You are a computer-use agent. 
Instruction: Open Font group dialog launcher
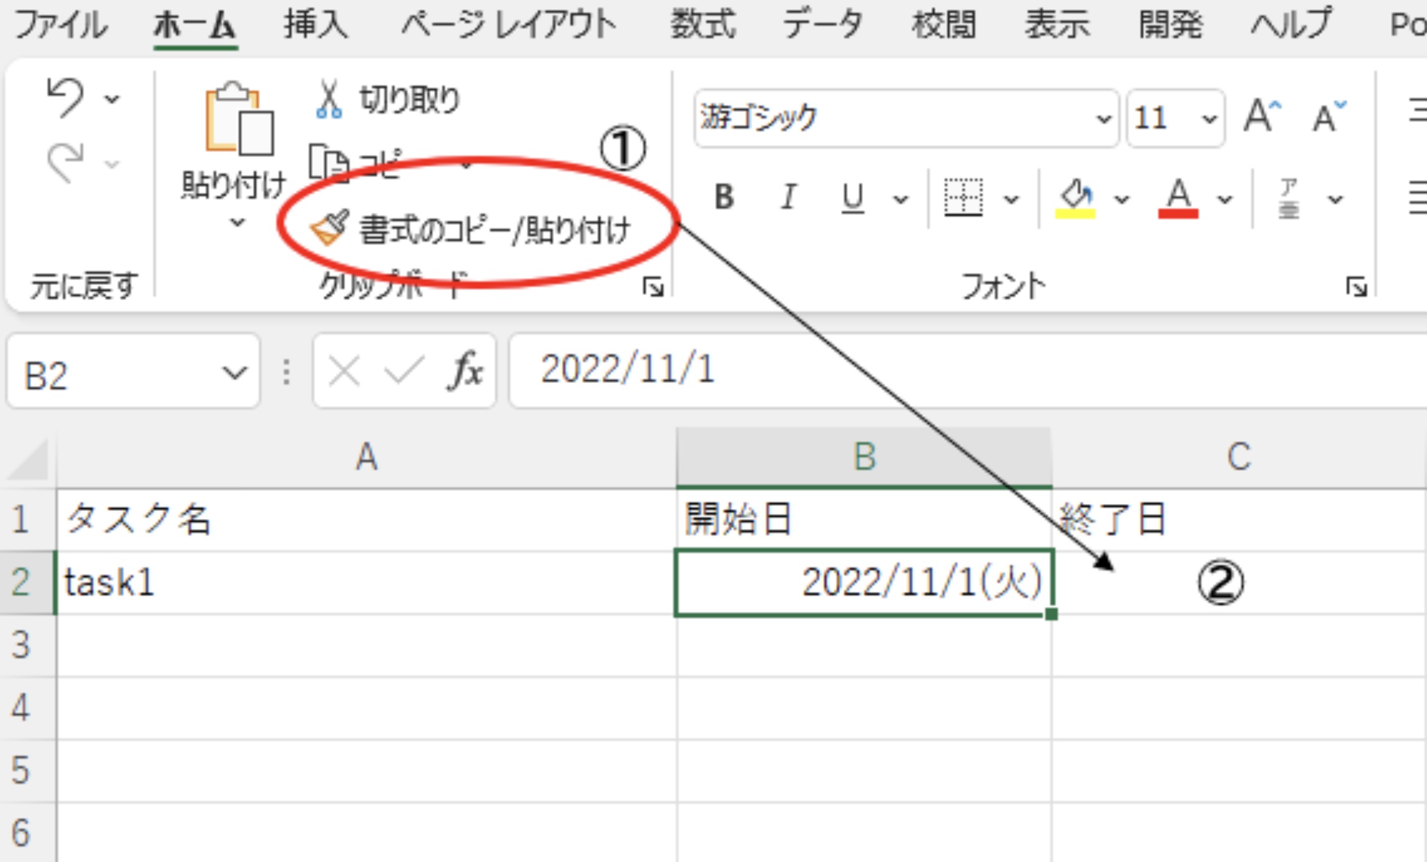pos(1356,287)
